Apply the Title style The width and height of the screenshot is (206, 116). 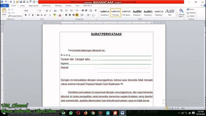pos(170,13)
